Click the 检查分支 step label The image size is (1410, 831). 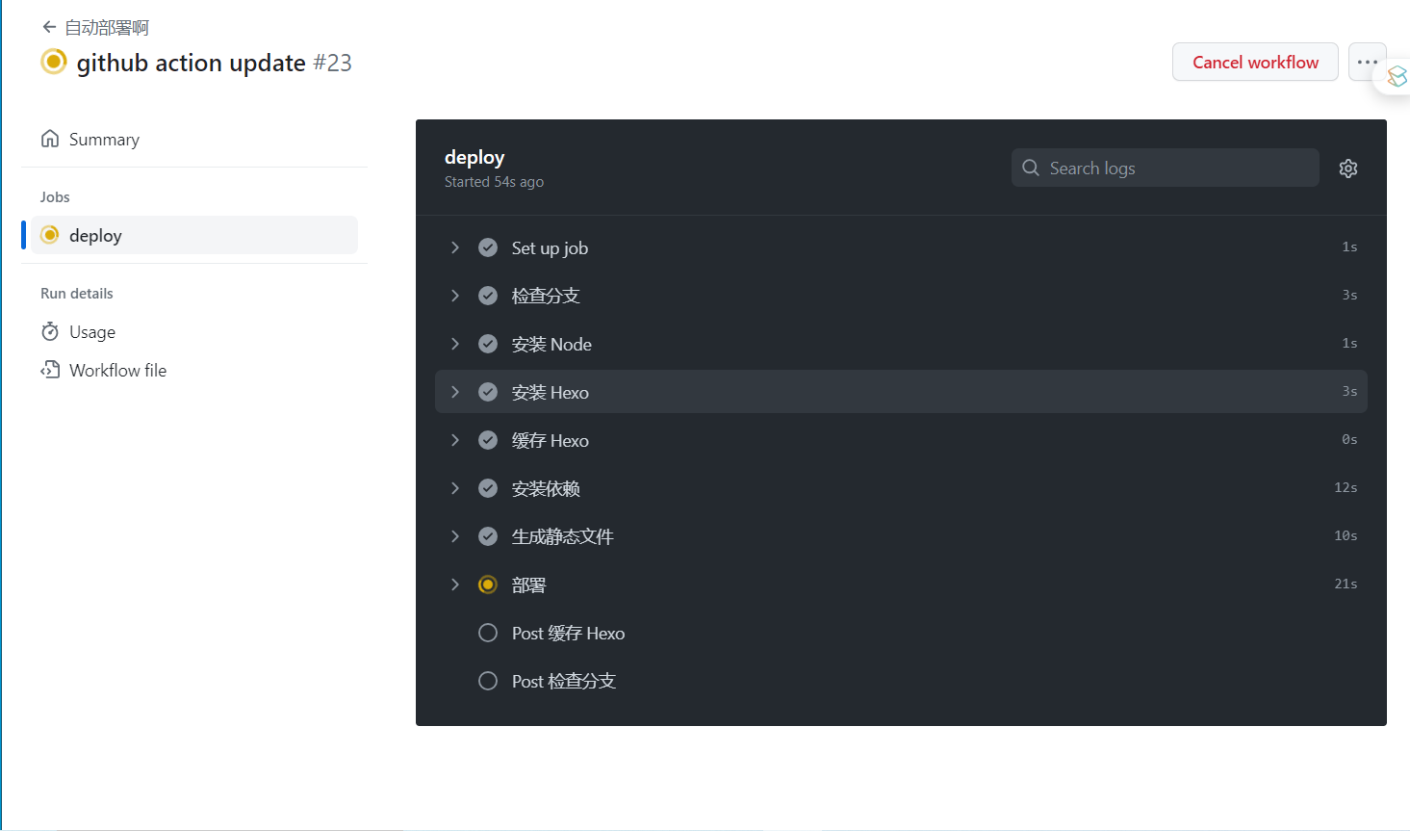click(546, 297)
